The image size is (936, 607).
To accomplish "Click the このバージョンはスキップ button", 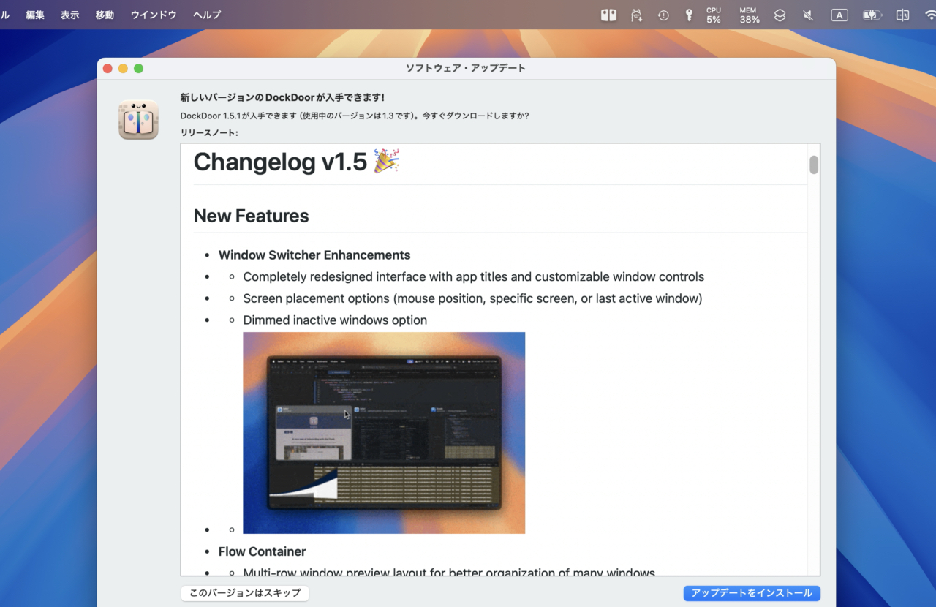I will point(245,593).
